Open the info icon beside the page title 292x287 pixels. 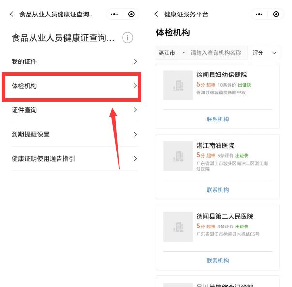coord(127,38)
